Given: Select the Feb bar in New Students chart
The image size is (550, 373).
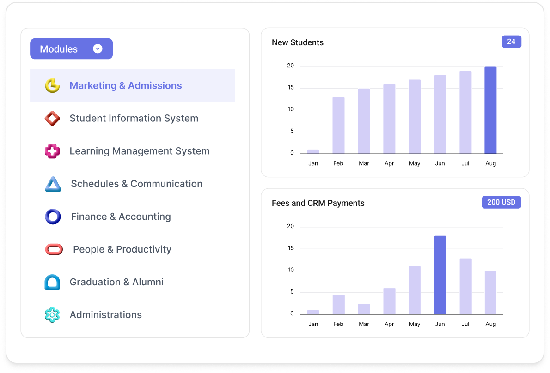Looking at the screenshot, I should click(x=338, y=125).
